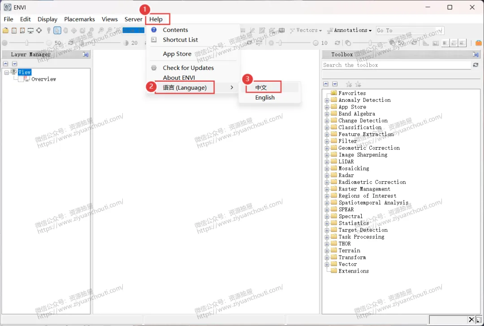Select the Rotate View tool

click(x=82, y=30)
